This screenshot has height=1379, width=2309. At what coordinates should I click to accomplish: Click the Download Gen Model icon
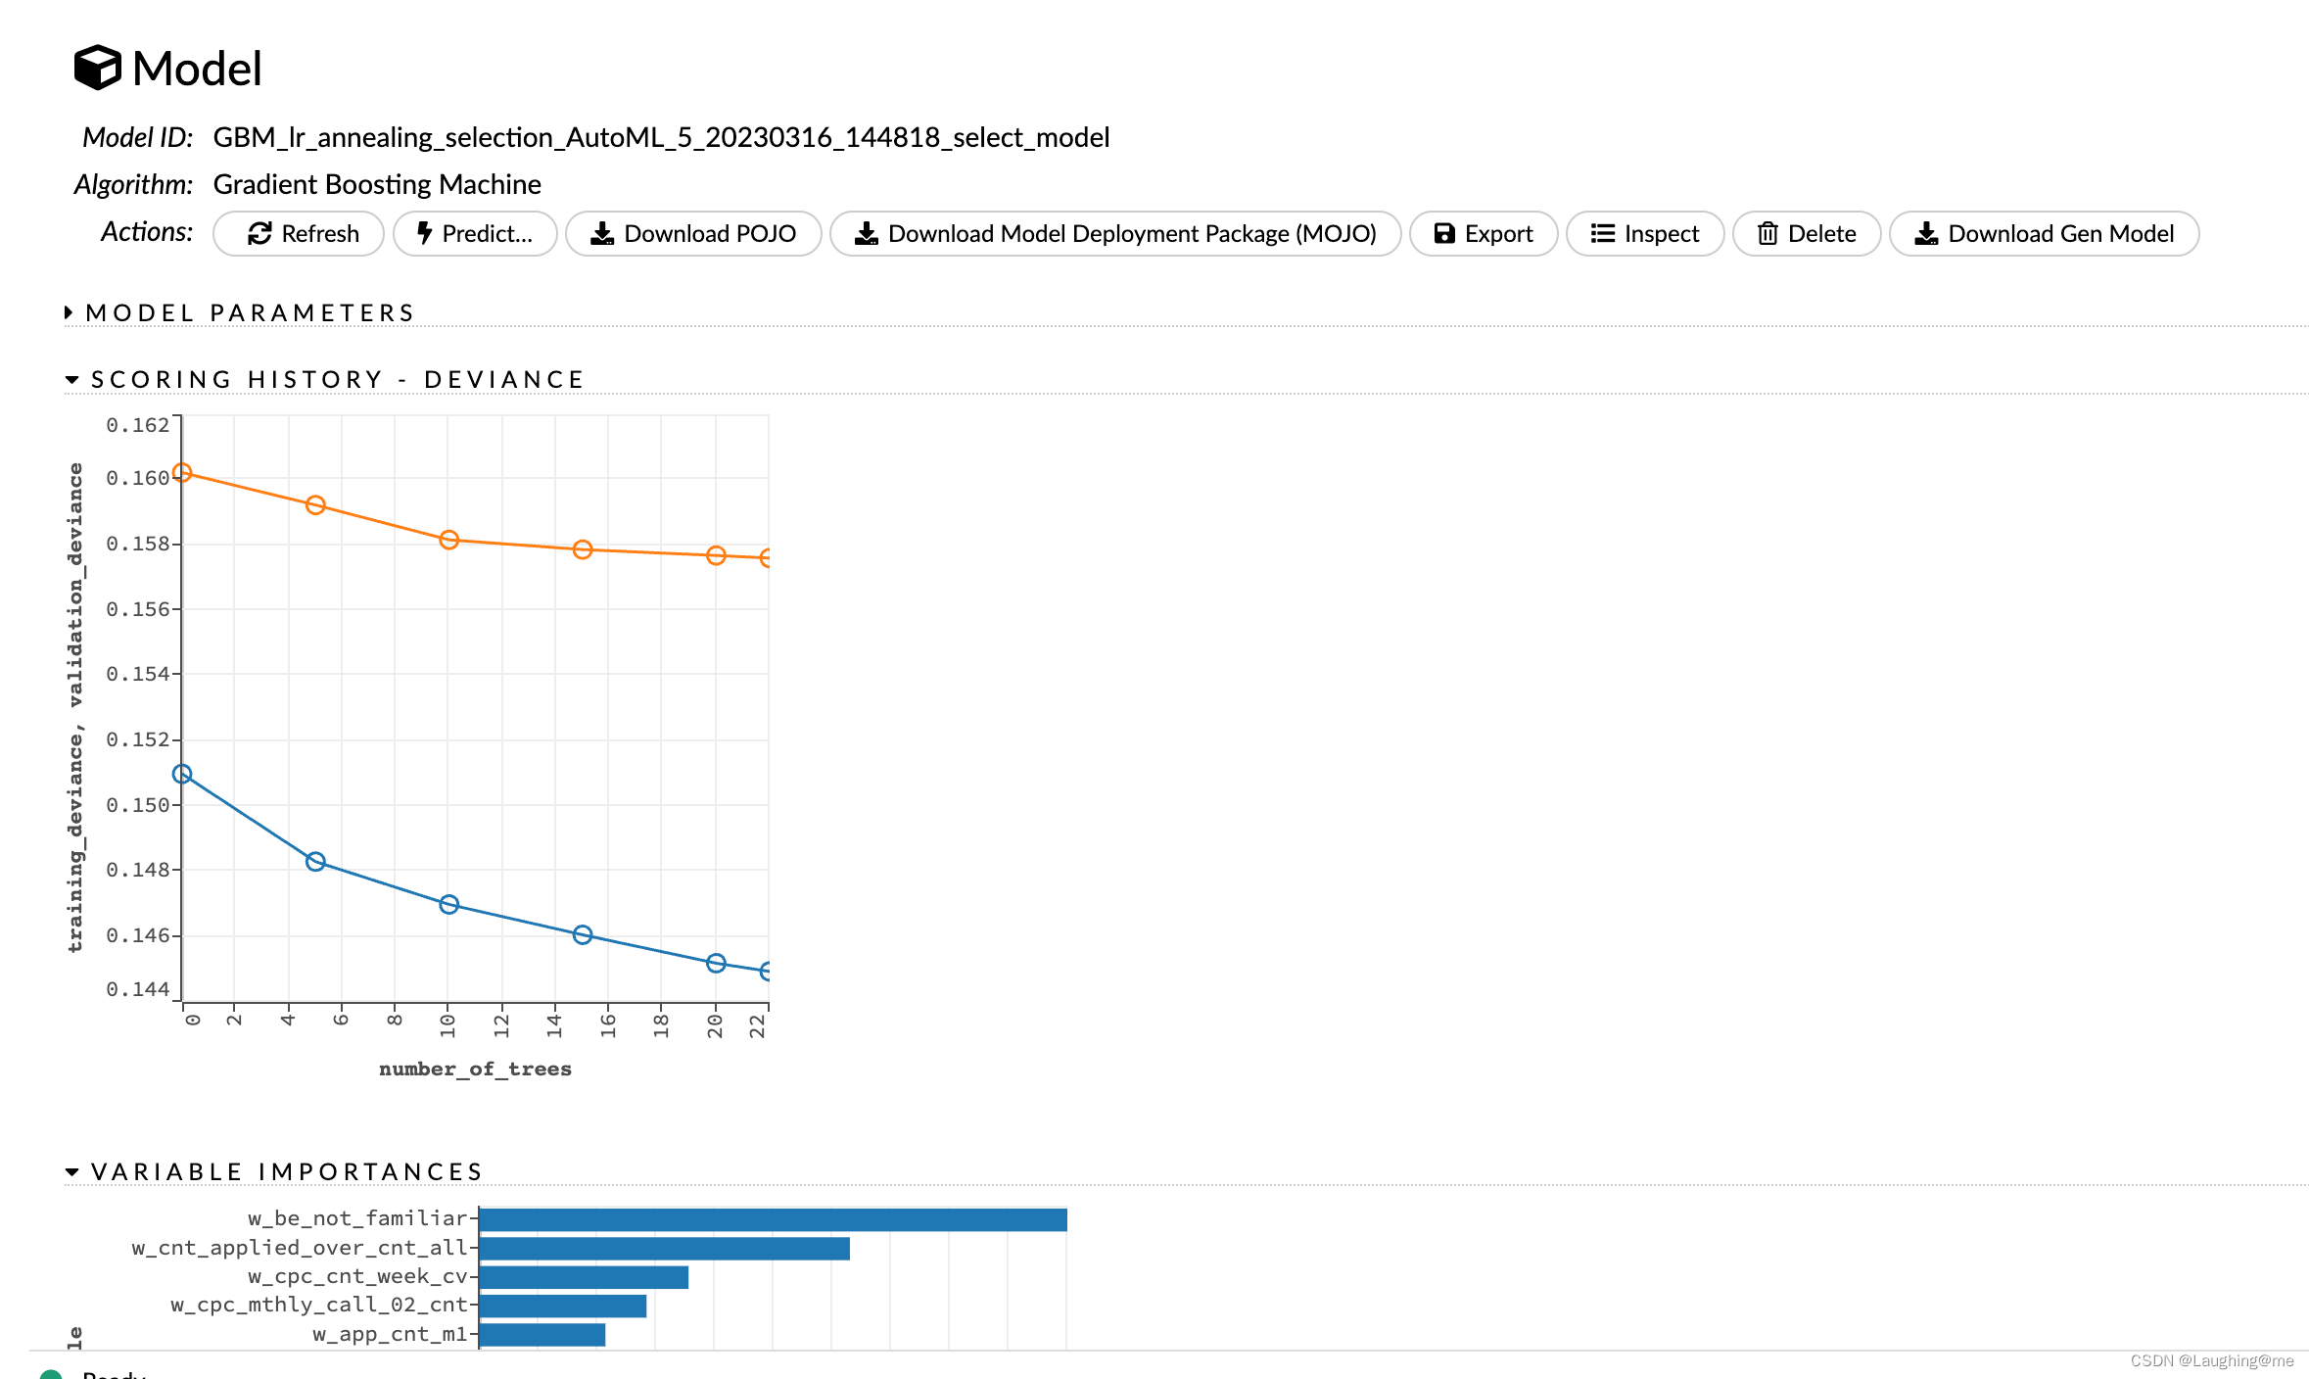[x=1925, y=233]
